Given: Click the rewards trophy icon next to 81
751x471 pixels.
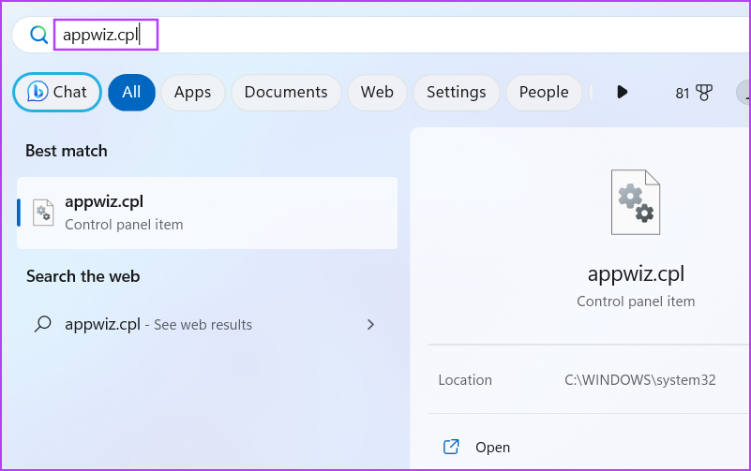Looking at the screenshot, I should tap(703, 93).
